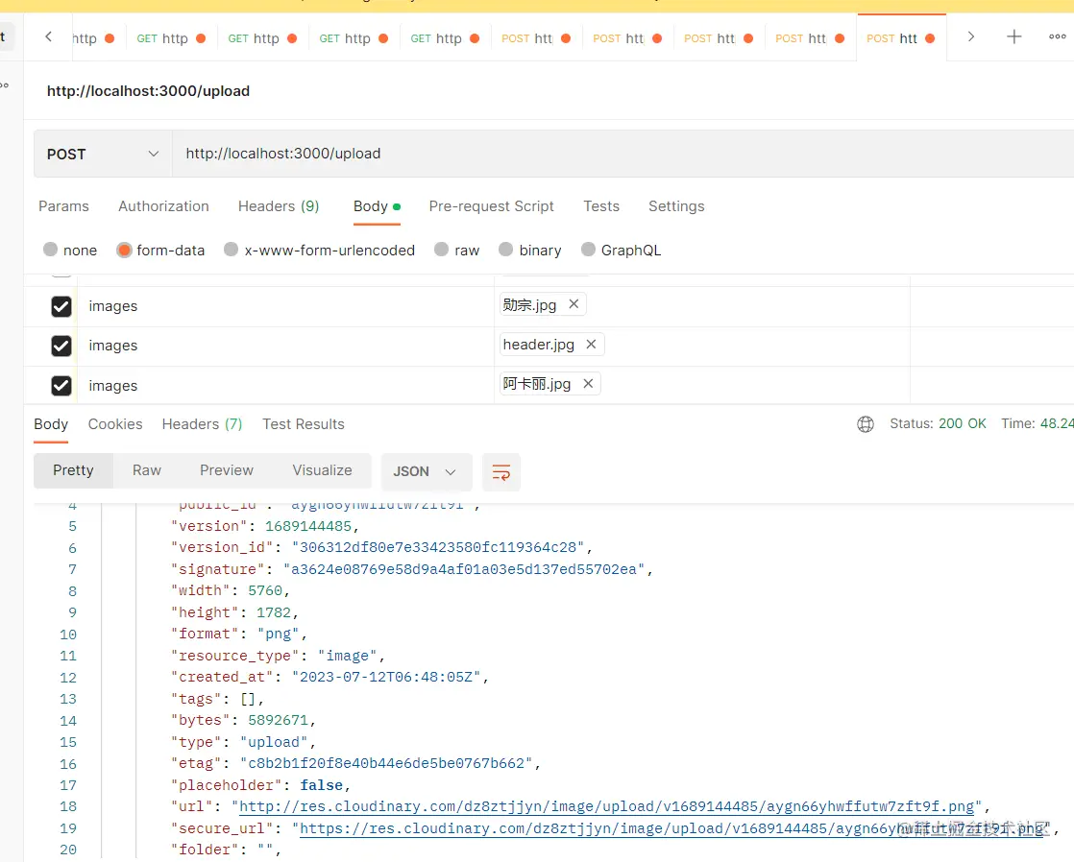Click the Status: 200 OK text
The height and width of the screenshot is (862, 1074).
tap(938, 424)
